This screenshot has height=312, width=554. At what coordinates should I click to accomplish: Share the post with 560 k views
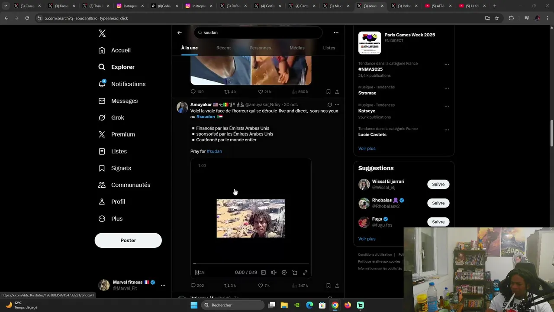coord(337,92)
